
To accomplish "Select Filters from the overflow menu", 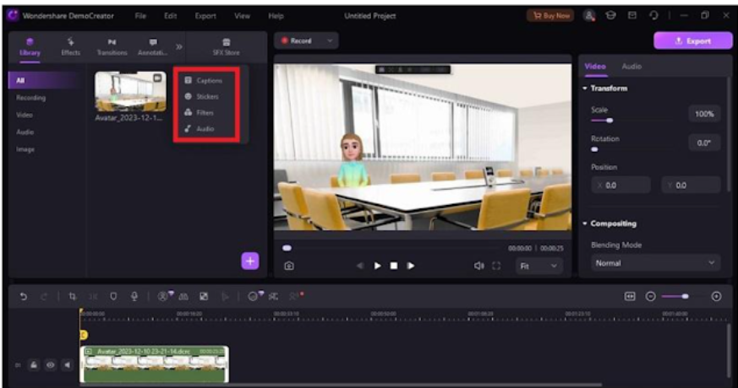I will (200, 112).
